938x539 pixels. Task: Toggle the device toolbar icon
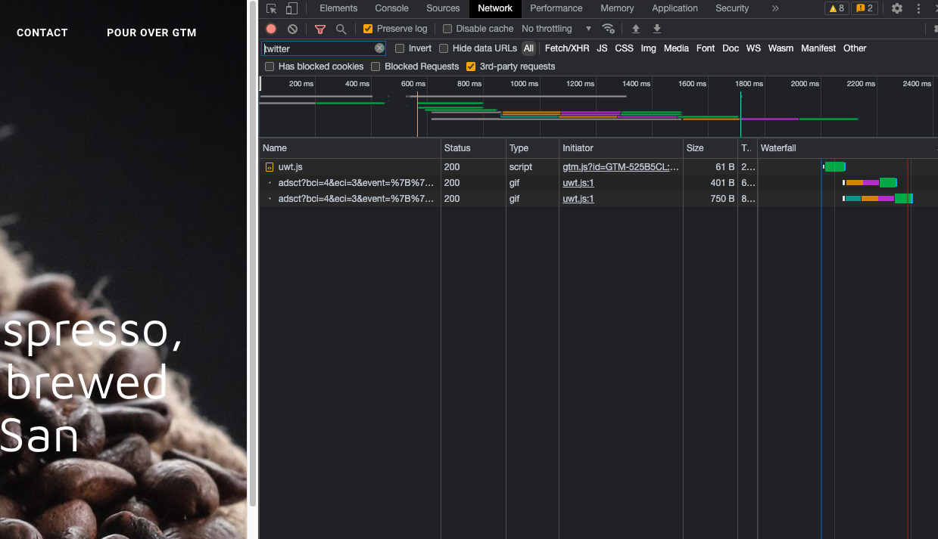291,8
